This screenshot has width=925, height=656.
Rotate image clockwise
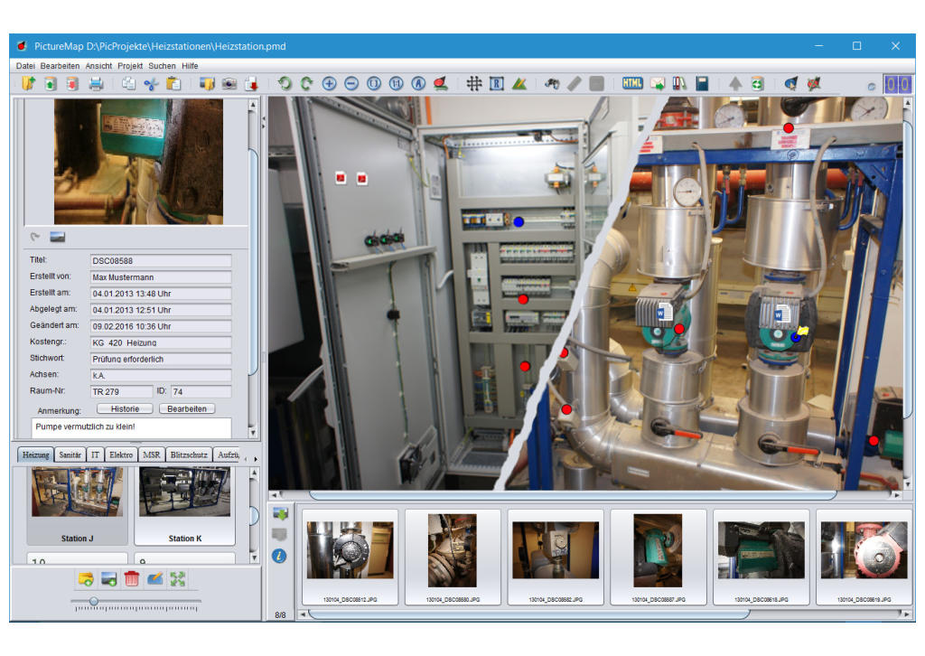306,84
